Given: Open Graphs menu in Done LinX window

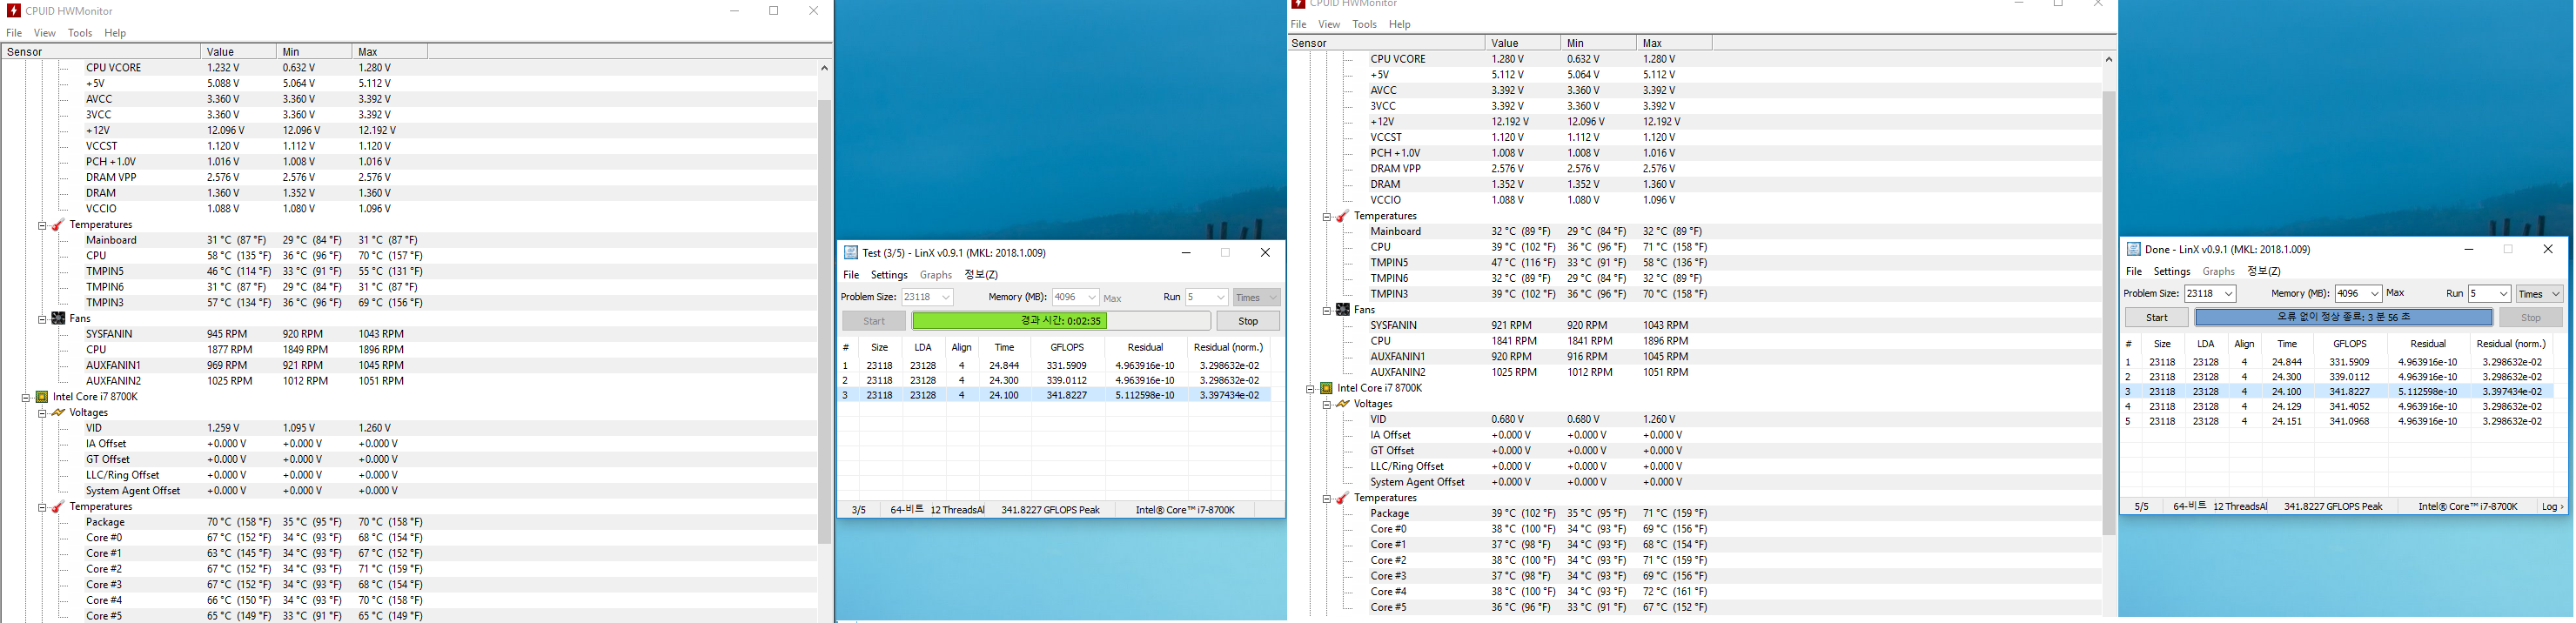Looking at the screenshot, I should (x=2218, y=272).
